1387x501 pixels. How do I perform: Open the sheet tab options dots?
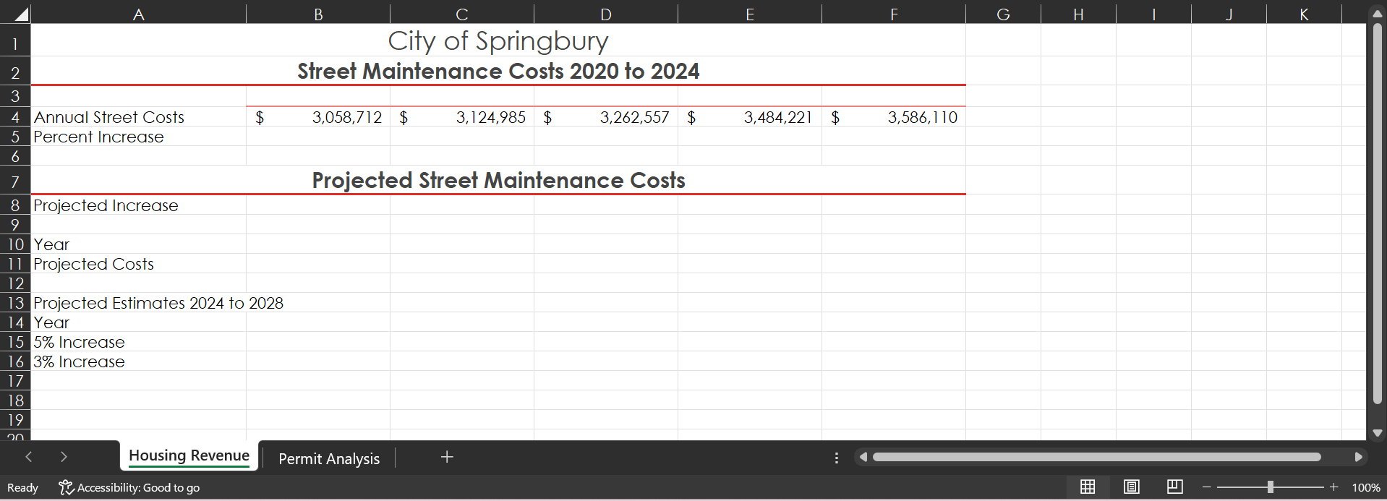point(837,458)
